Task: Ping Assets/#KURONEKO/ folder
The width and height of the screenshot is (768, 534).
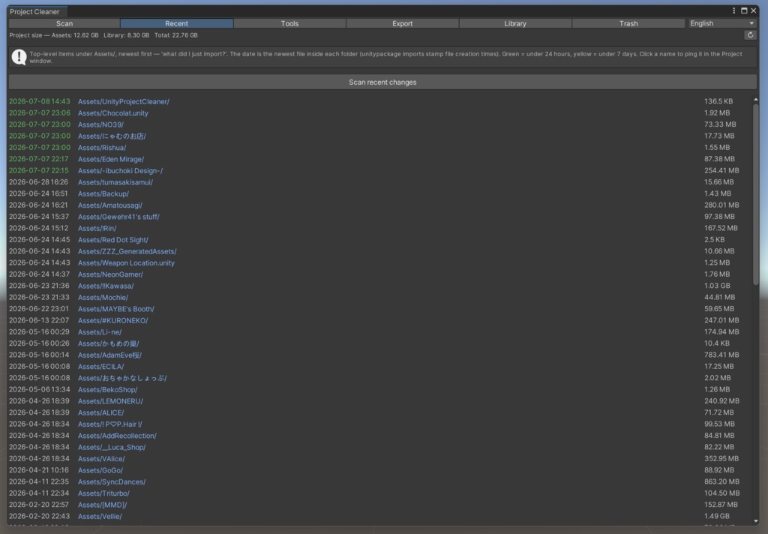Action: click(x=112, y=320)
